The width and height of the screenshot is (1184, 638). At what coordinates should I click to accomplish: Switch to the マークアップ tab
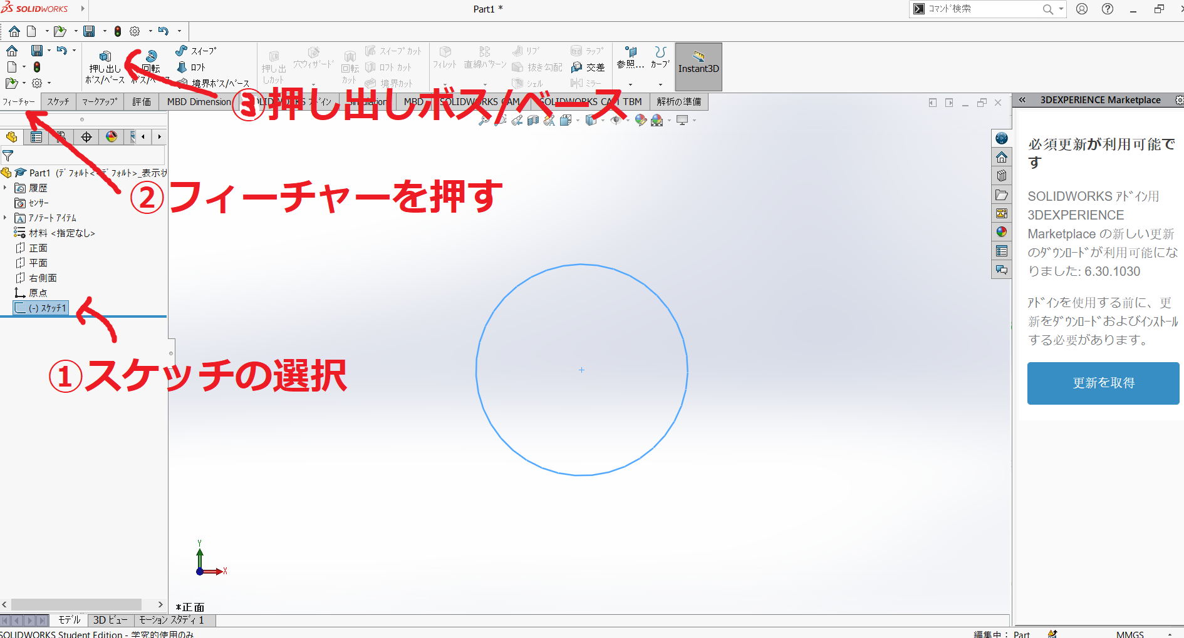[100, 101]
